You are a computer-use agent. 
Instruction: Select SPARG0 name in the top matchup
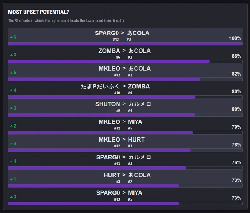pos(107,33)
